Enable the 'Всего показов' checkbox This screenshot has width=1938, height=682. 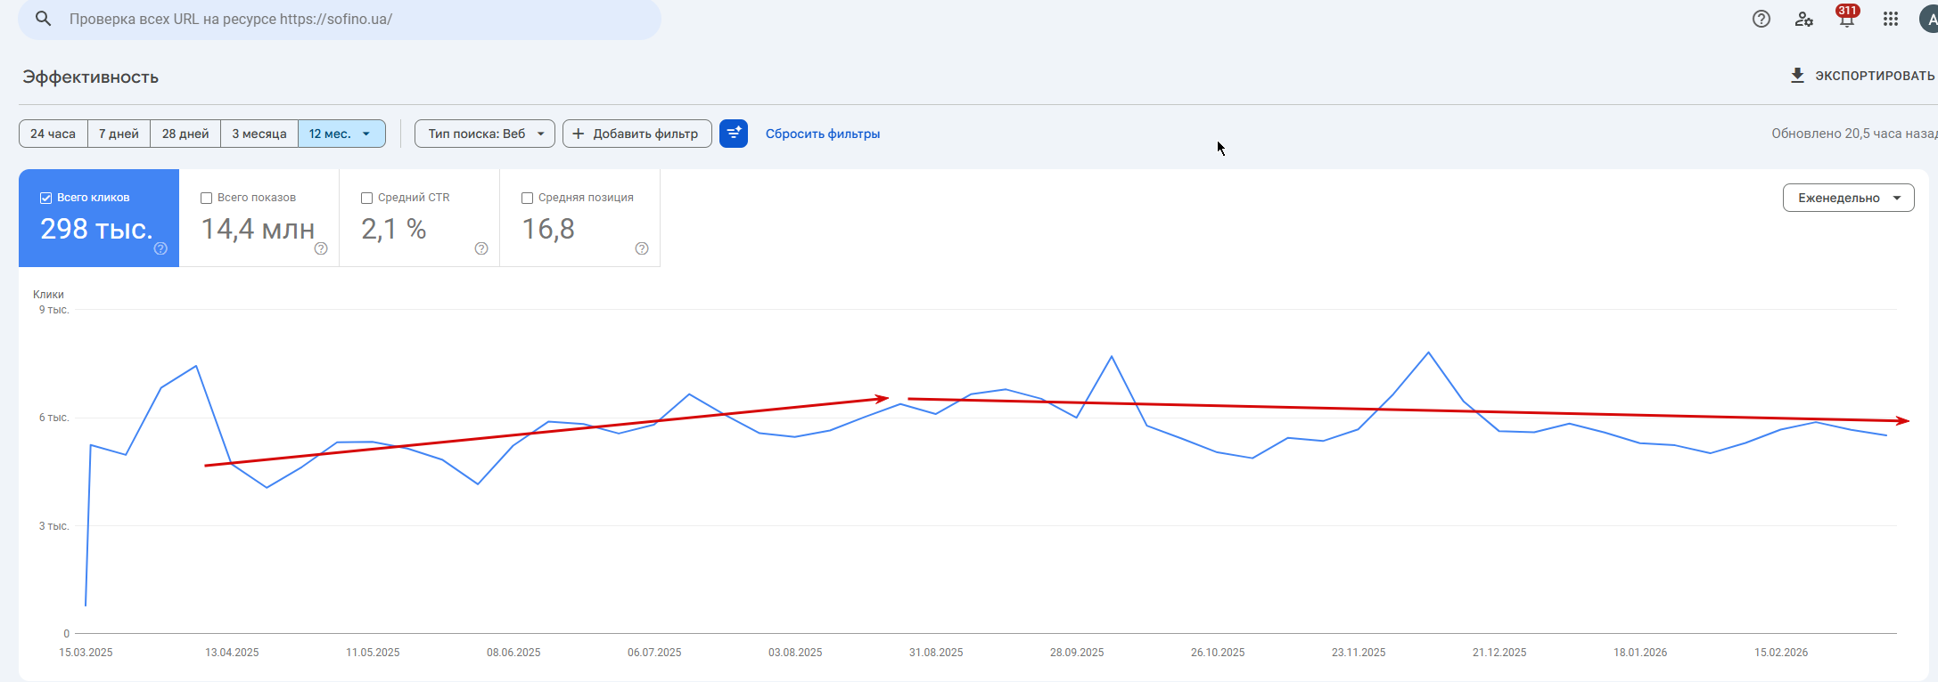(207, 198)
